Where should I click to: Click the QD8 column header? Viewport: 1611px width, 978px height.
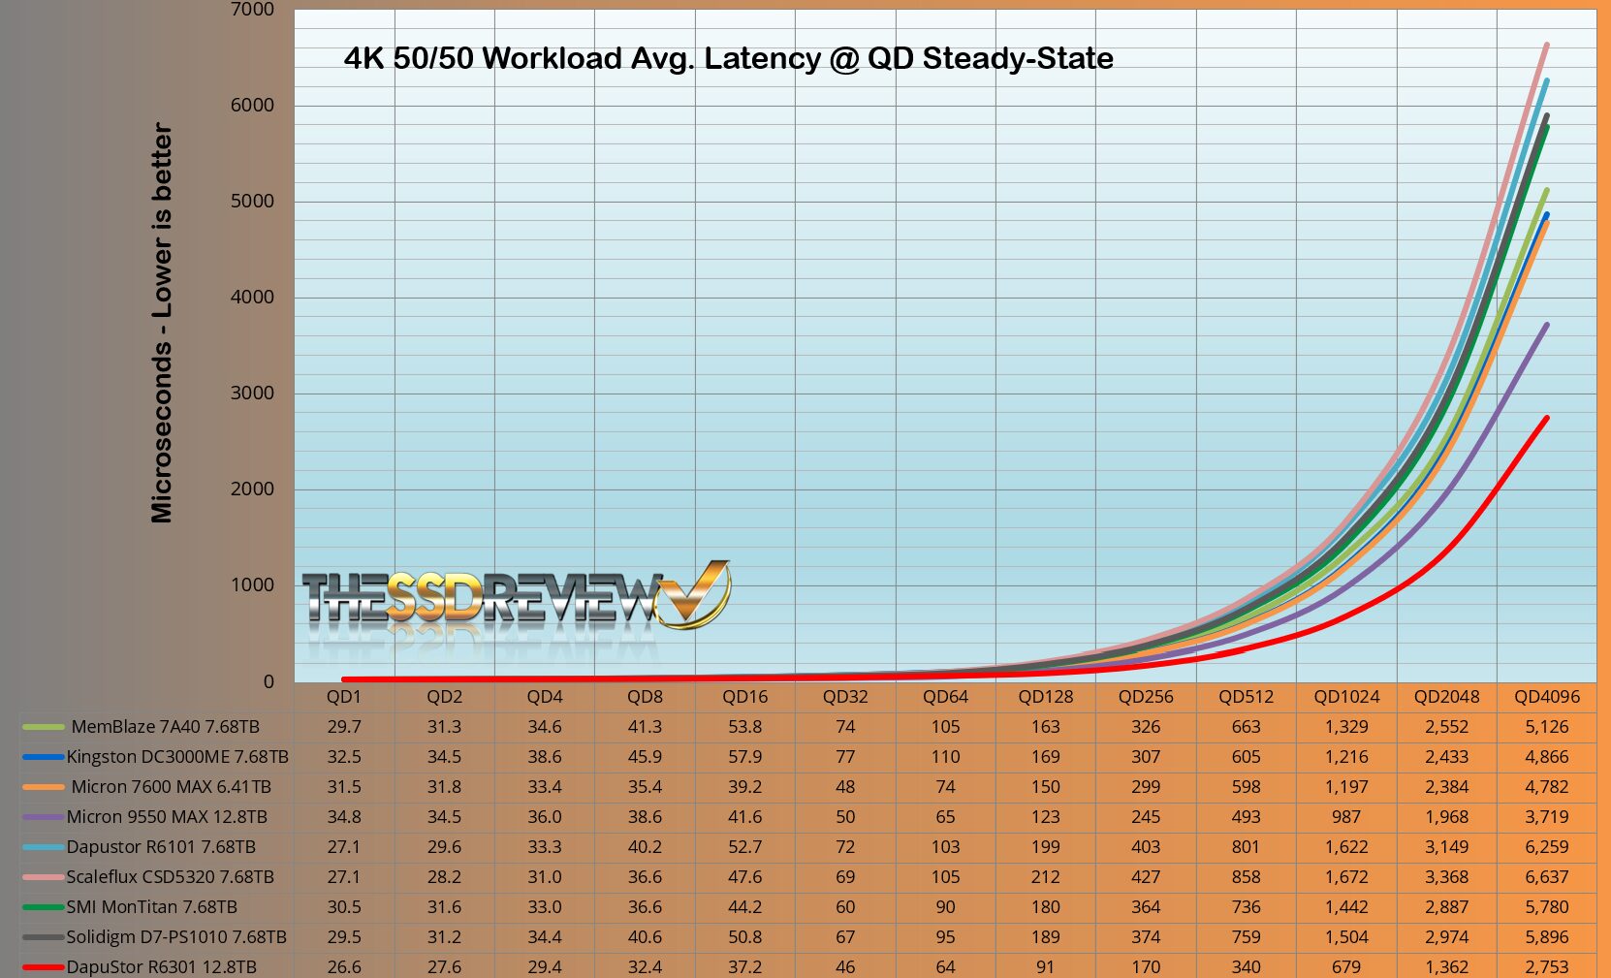[x=645, y=696]
